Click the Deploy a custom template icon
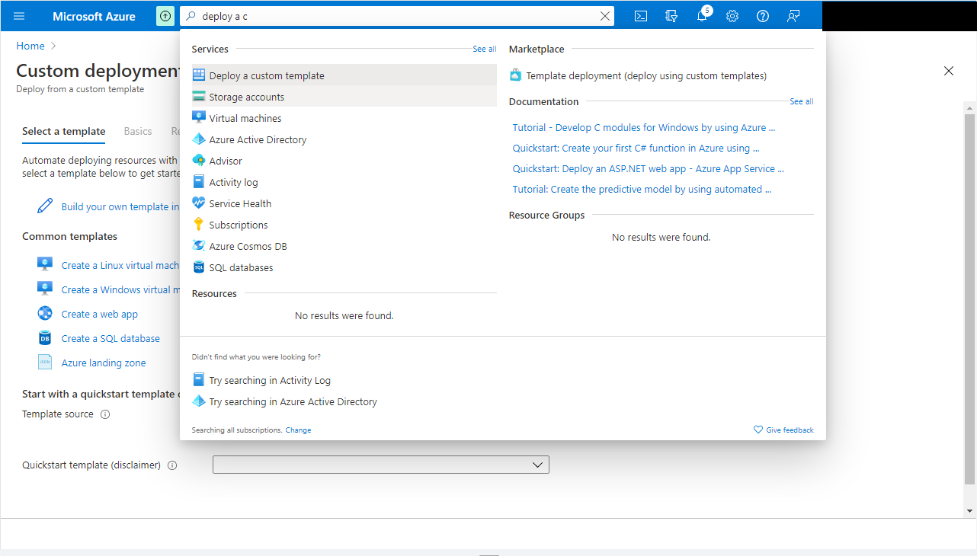 [x=199, y=75]
